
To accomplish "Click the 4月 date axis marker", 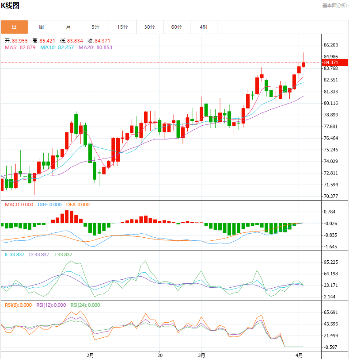I will click(x=299, y=355).
